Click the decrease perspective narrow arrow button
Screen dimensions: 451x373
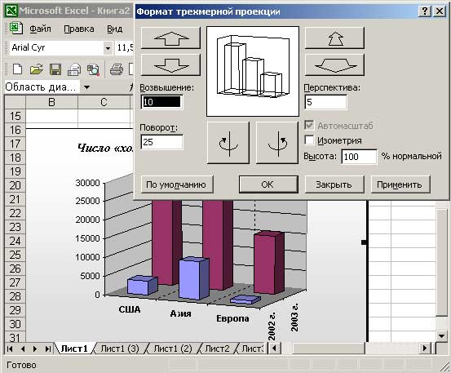point(334,38)
